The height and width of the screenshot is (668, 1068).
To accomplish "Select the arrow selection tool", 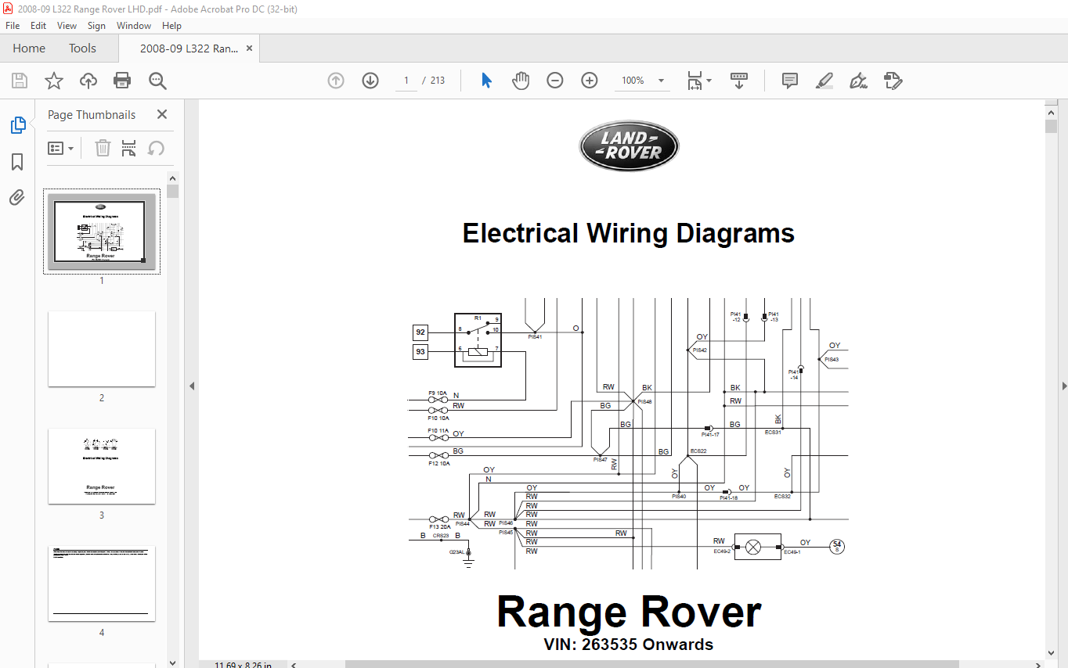I will (x=486, y=81).
